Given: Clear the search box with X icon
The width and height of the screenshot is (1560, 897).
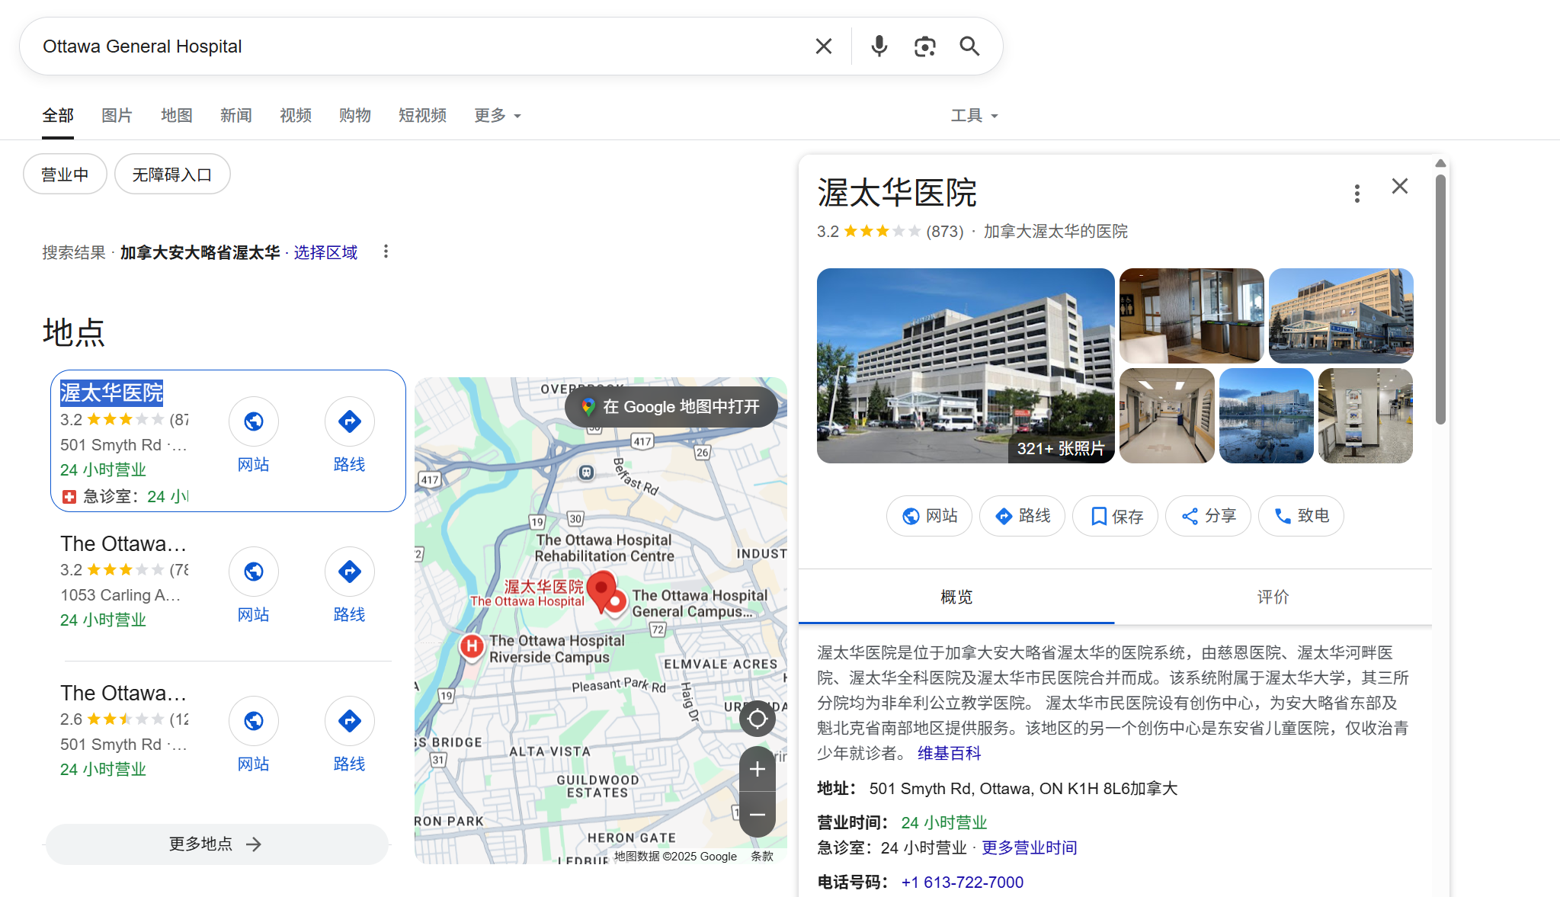Looking at the screenshot, I should (x=823, y=46).
